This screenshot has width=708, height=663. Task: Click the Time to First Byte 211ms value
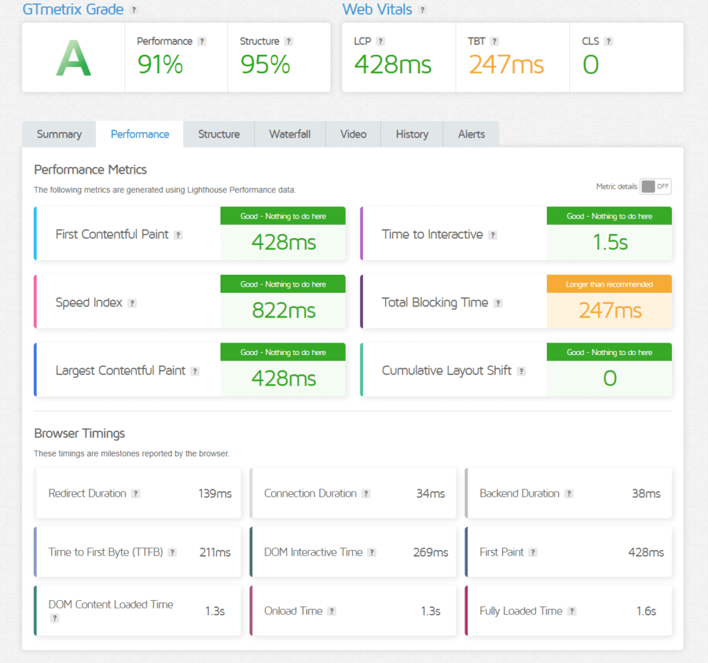tap(215, 552)
